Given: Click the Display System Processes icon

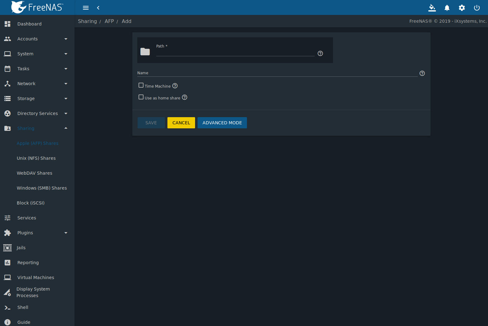Looking at the screenshot, I should pyautogui.click(x=7, y=292).
